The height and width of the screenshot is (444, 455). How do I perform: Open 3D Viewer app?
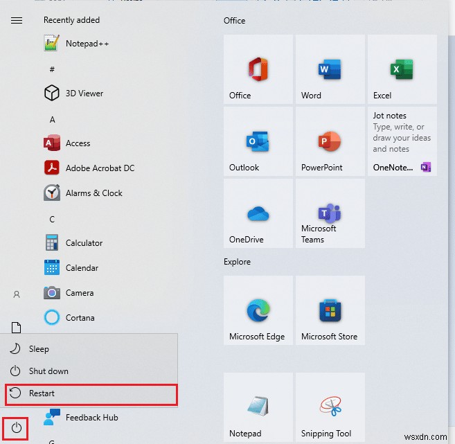[x=73, y=94]
